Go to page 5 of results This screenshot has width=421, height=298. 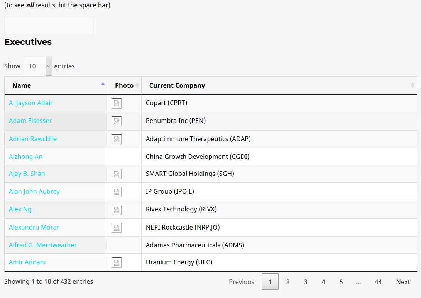point(341,282)
